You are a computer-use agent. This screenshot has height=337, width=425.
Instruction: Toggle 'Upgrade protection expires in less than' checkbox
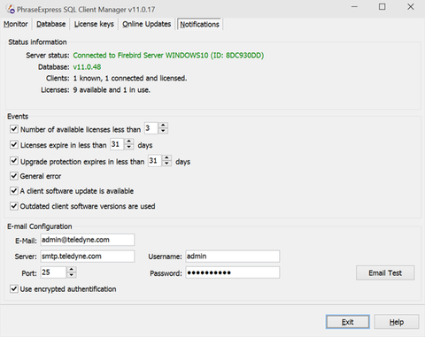tap(14, 161)
